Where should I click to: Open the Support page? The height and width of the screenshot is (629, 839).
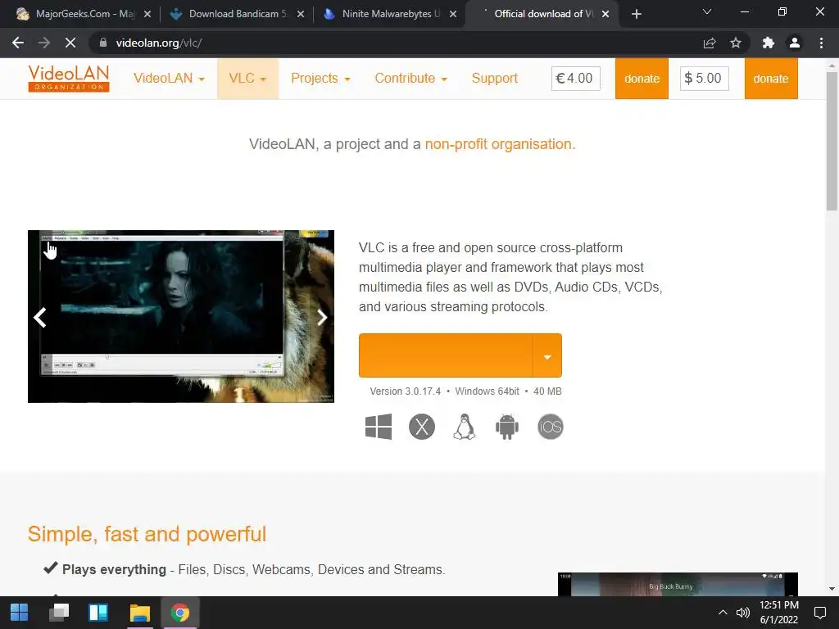495,79
